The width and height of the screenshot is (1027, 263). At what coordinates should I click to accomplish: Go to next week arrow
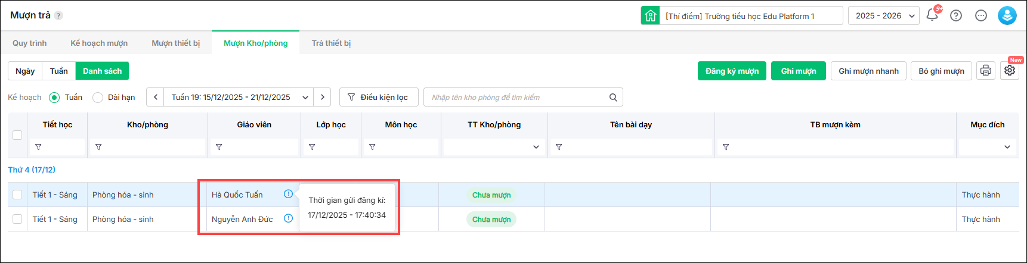click(323, 97)
